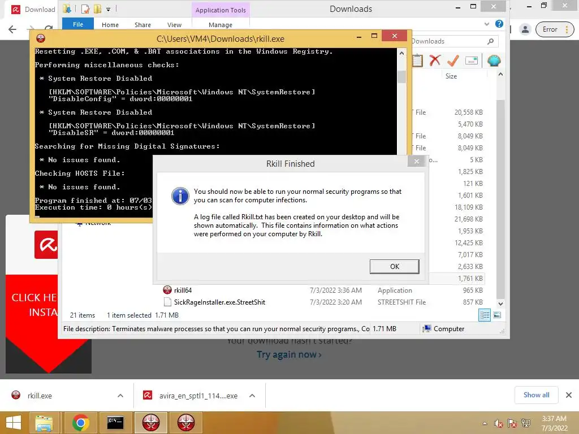Click Show all downloads
Image resolution: width=579 pixels, height=434 pixels.
[536, 395]
